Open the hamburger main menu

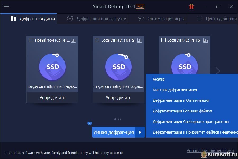[x=7, y=7]
